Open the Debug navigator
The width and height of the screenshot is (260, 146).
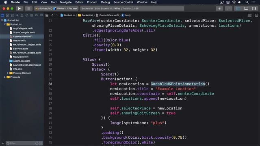point(32,15)
